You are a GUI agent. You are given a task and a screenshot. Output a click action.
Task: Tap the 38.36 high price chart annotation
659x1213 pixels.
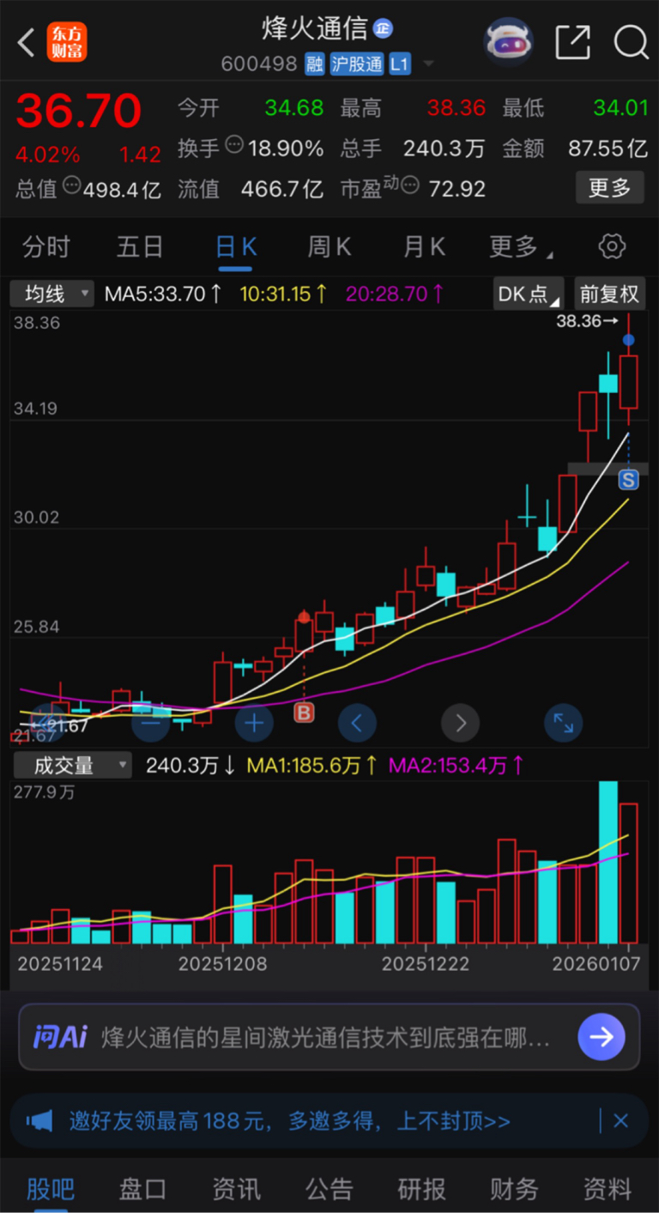coord(587,322)
